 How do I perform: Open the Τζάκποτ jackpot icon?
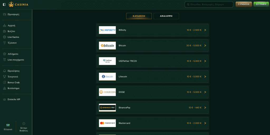click(4, 43)
